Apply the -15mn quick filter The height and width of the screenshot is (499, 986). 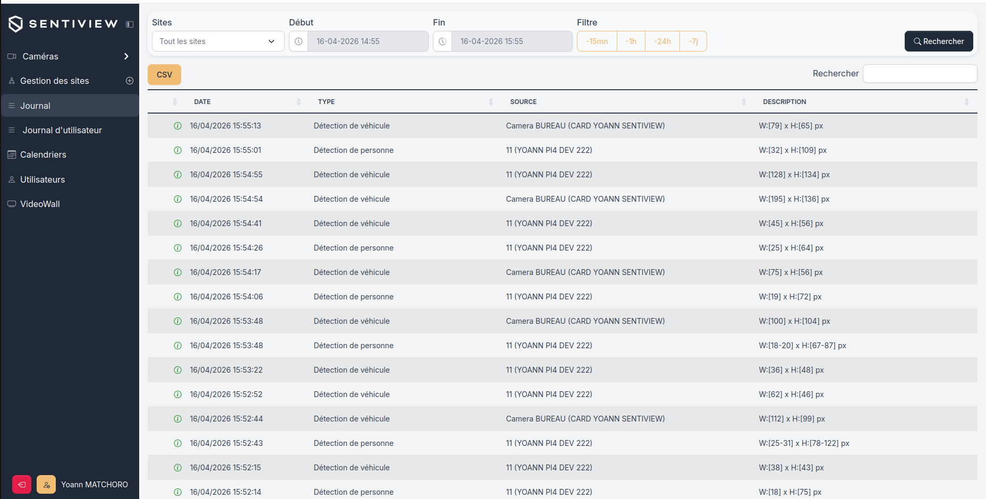pyautogui.click(x=597, y=41)
